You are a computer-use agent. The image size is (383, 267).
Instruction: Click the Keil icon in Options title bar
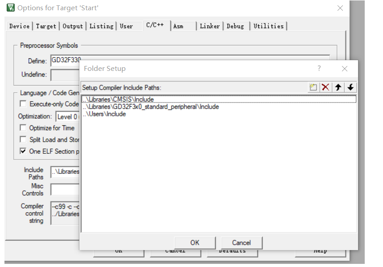point(11,8)
